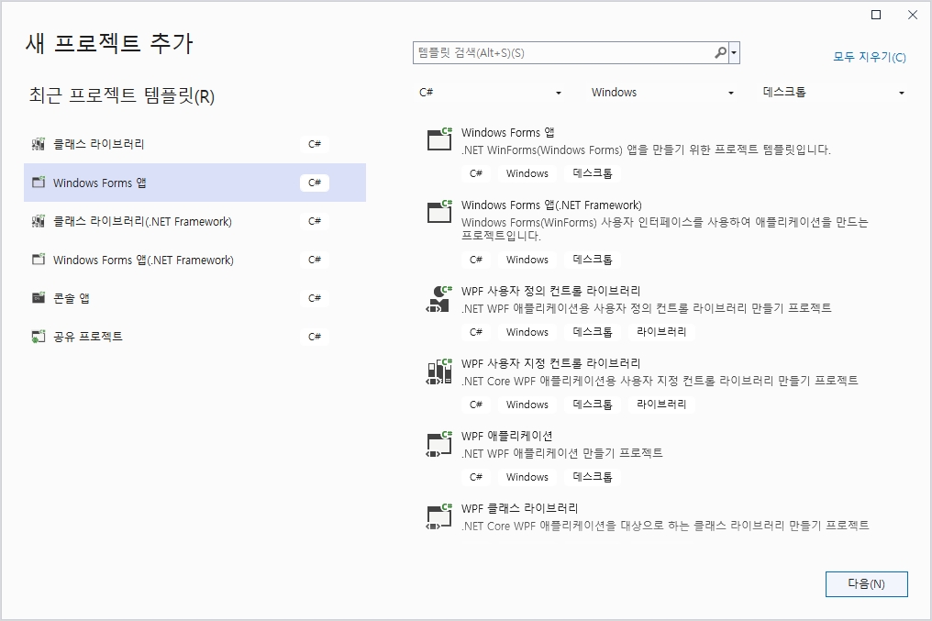The height and width of the screenshot is (621, 932).
Task: Click the magnifier search icon in template search
Action: pos(720,53)
